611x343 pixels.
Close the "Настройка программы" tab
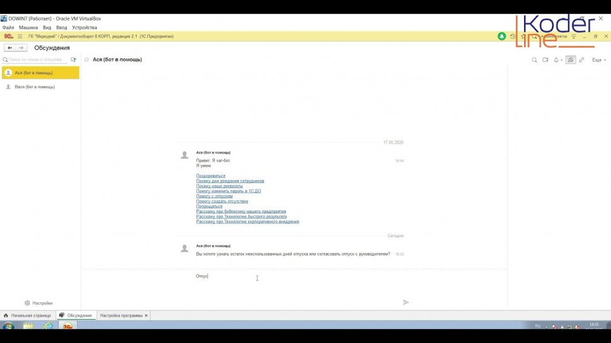[x=146, y=315]
